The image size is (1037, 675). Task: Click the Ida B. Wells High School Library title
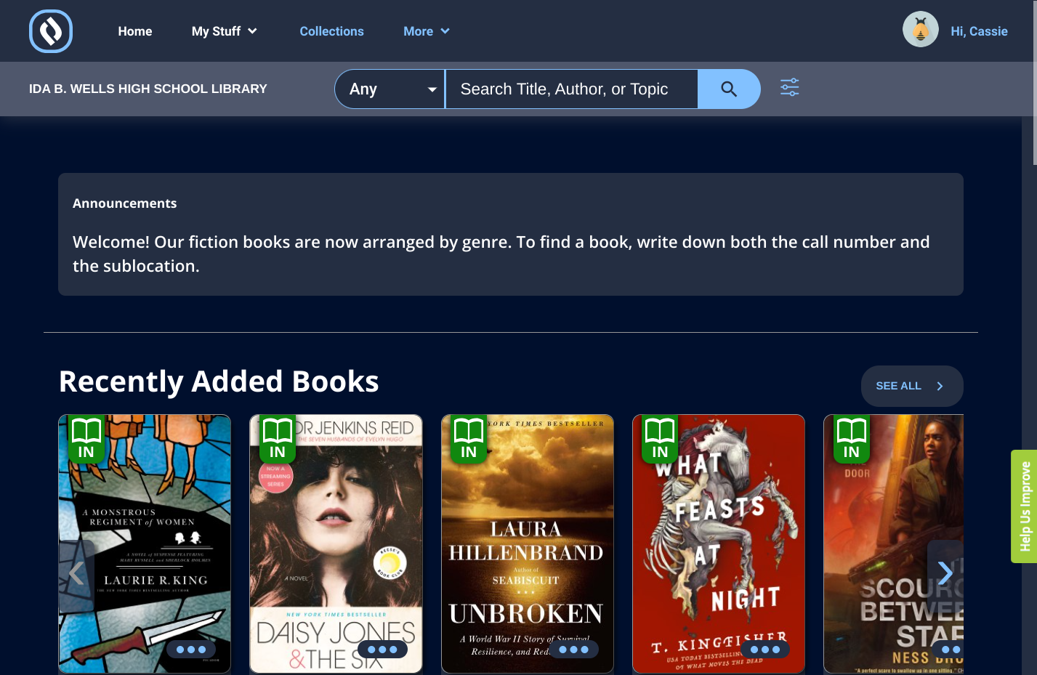(x=148, y=89)
